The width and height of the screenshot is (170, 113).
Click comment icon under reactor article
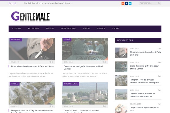pos(104,106)
